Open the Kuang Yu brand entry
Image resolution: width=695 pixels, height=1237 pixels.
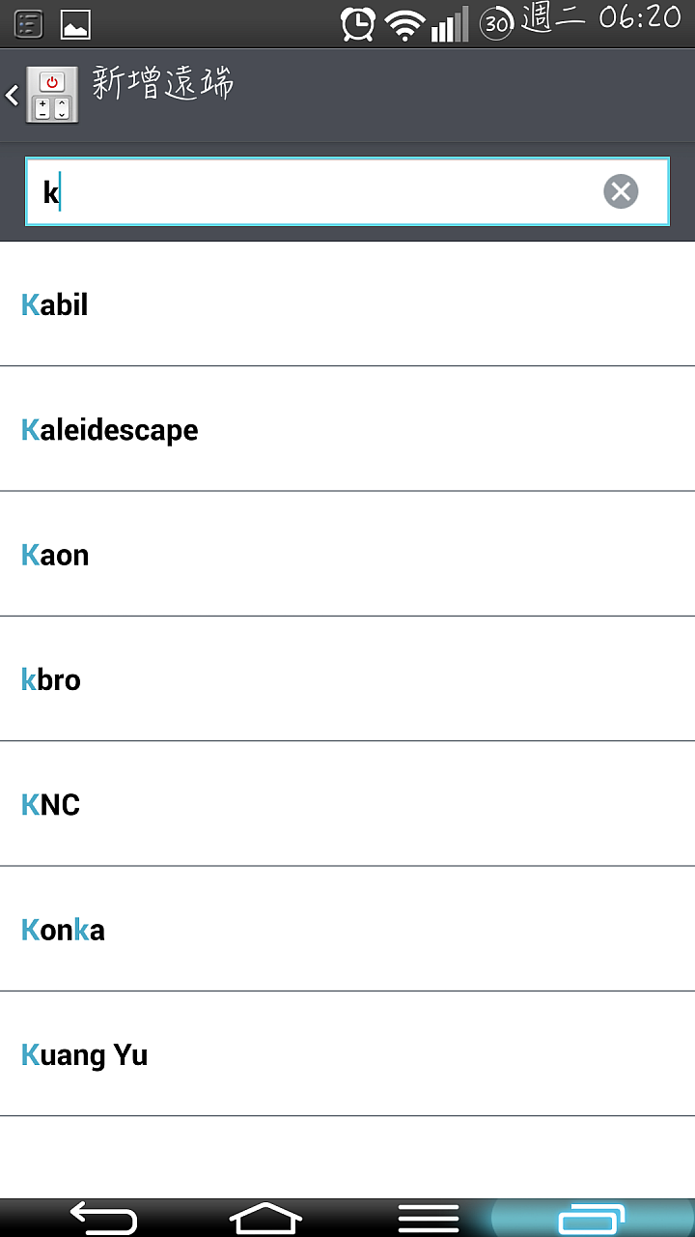click(347, 1053)
